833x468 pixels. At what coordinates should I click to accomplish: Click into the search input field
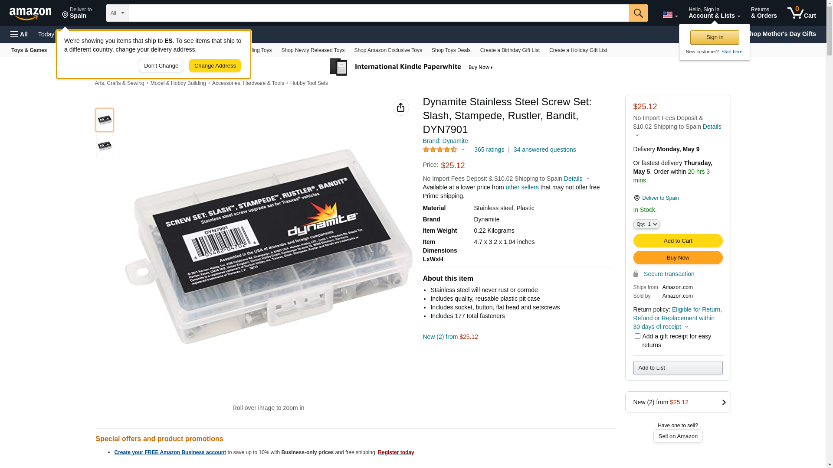click(378, 13)
